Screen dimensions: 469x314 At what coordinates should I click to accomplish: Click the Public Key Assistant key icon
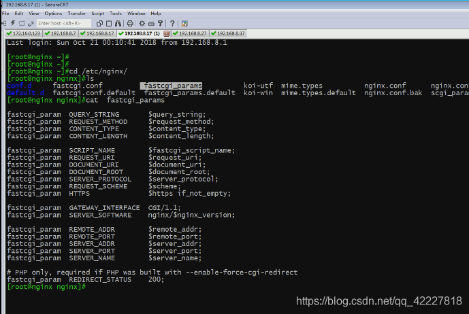tap(161, 23)
